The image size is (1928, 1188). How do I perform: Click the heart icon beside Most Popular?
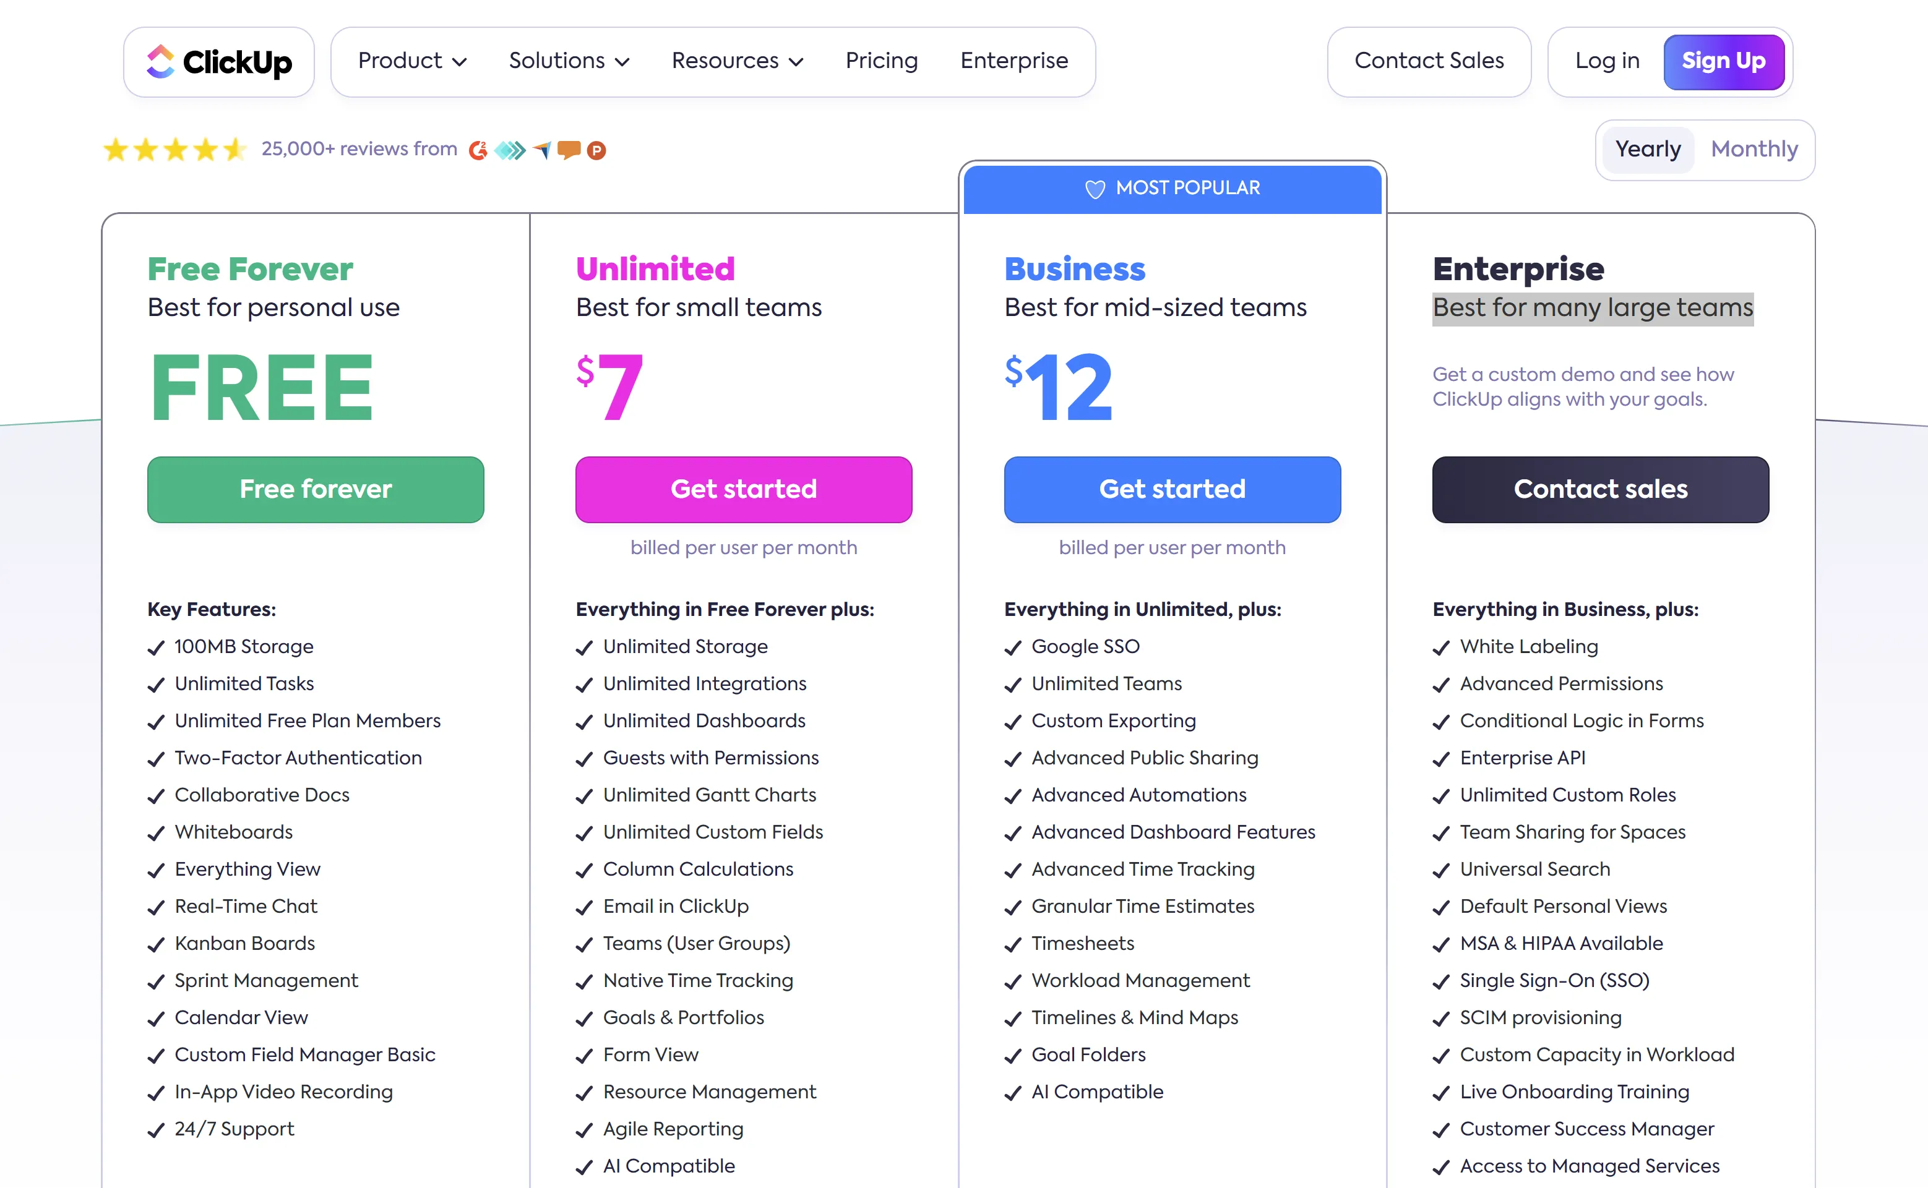(x=1094, y=189)
